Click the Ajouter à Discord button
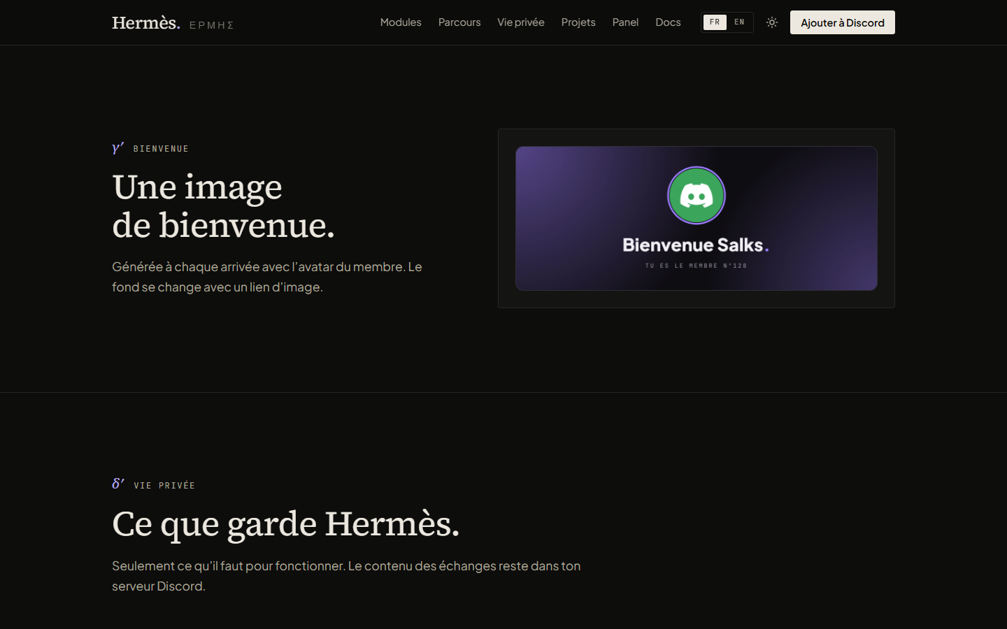1007x629 pixels. [x=843, y=22]
